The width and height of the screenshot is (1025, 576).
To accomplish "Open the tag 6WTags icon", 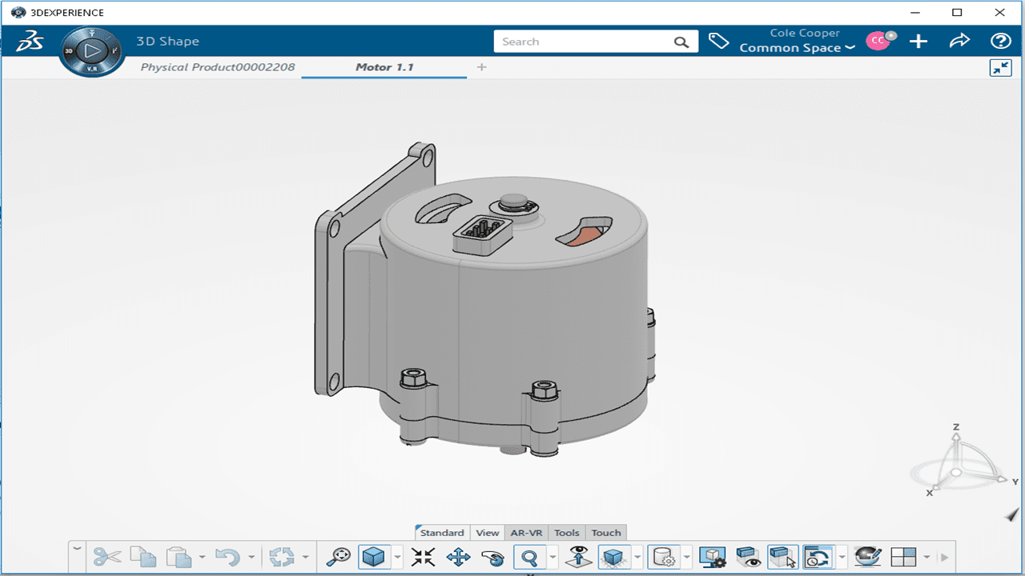I will pos(718,42).
